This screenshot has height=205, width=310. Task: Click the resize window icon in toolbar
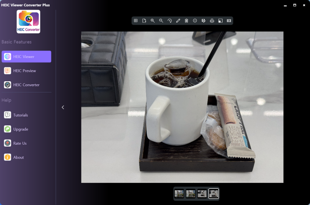pyautogui.click(x=220, y=20)
